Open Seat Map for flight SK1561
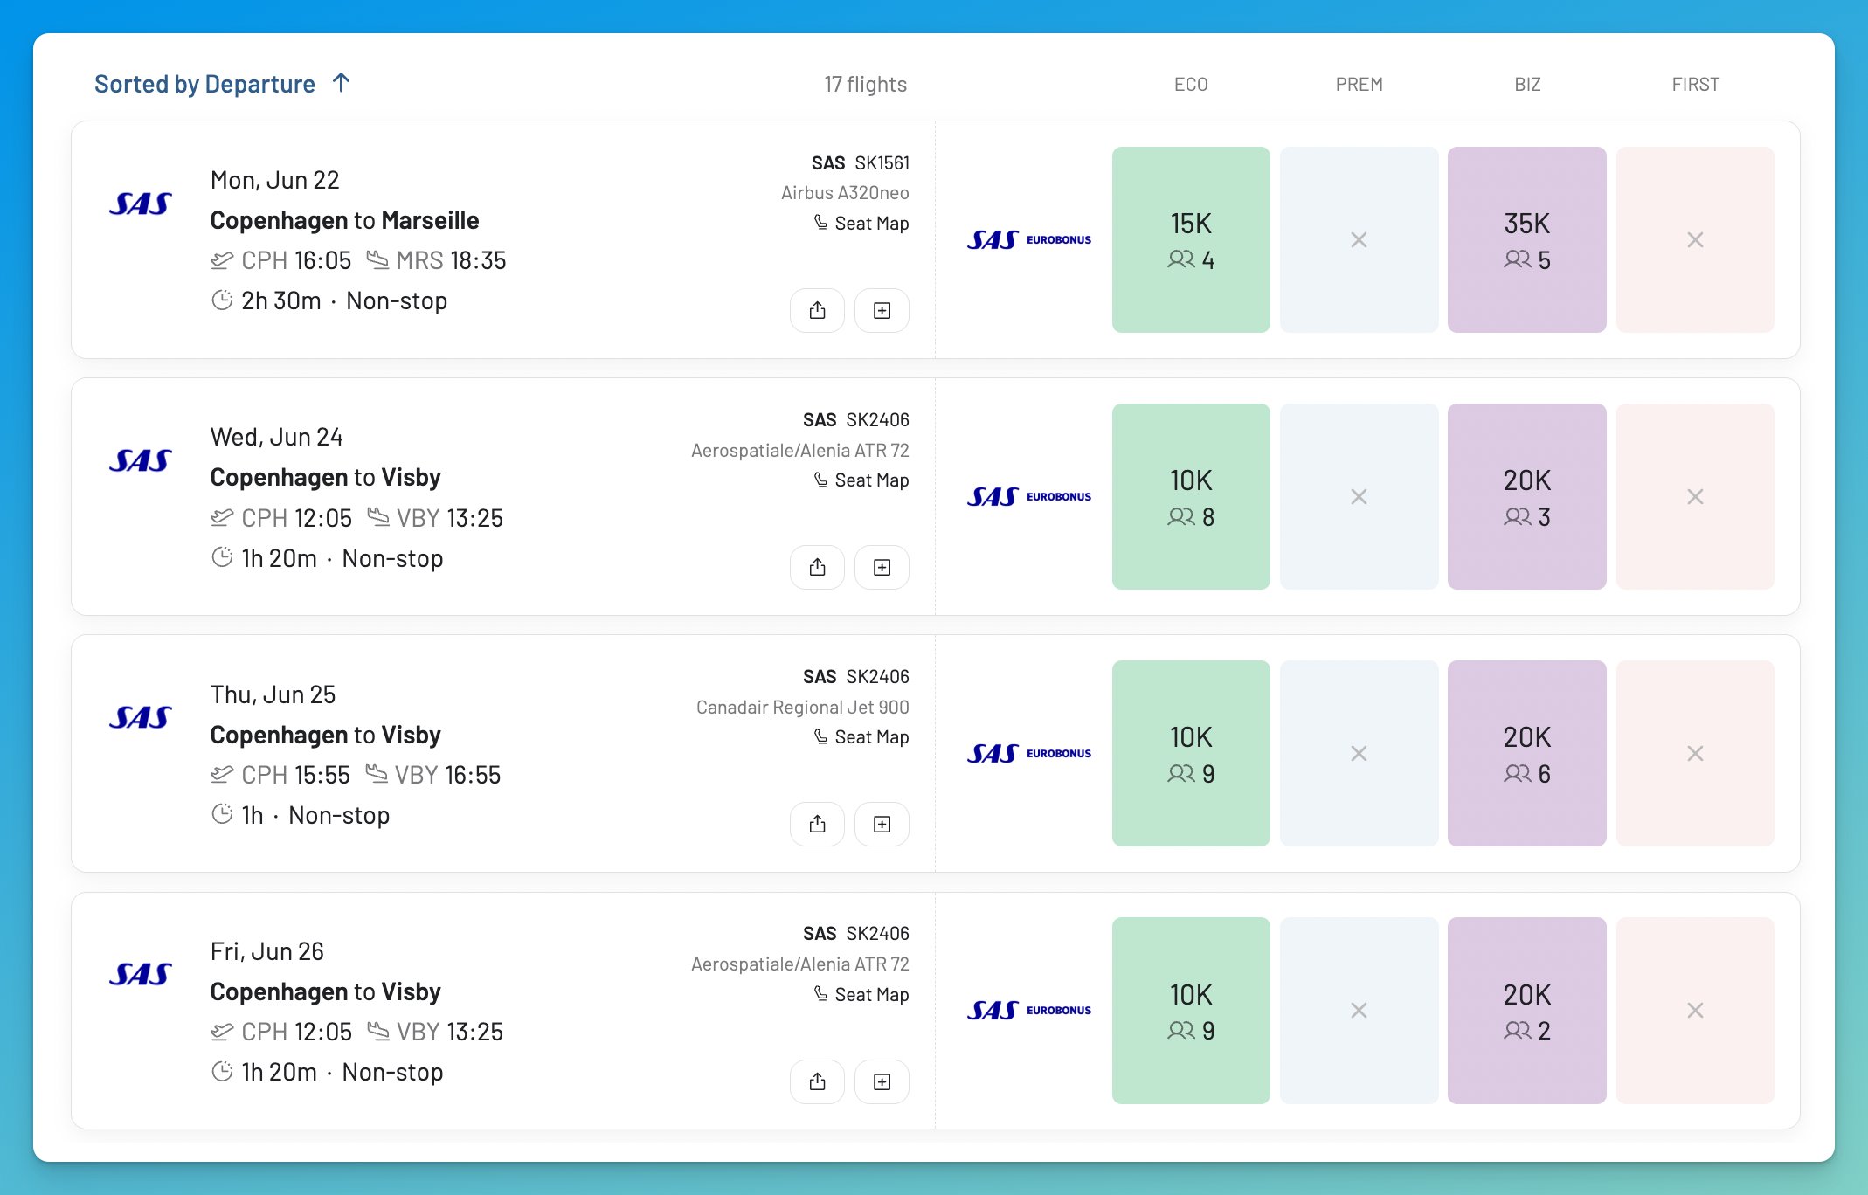Viewport: 1868px width, 1195px height. (x=861, y=223)
